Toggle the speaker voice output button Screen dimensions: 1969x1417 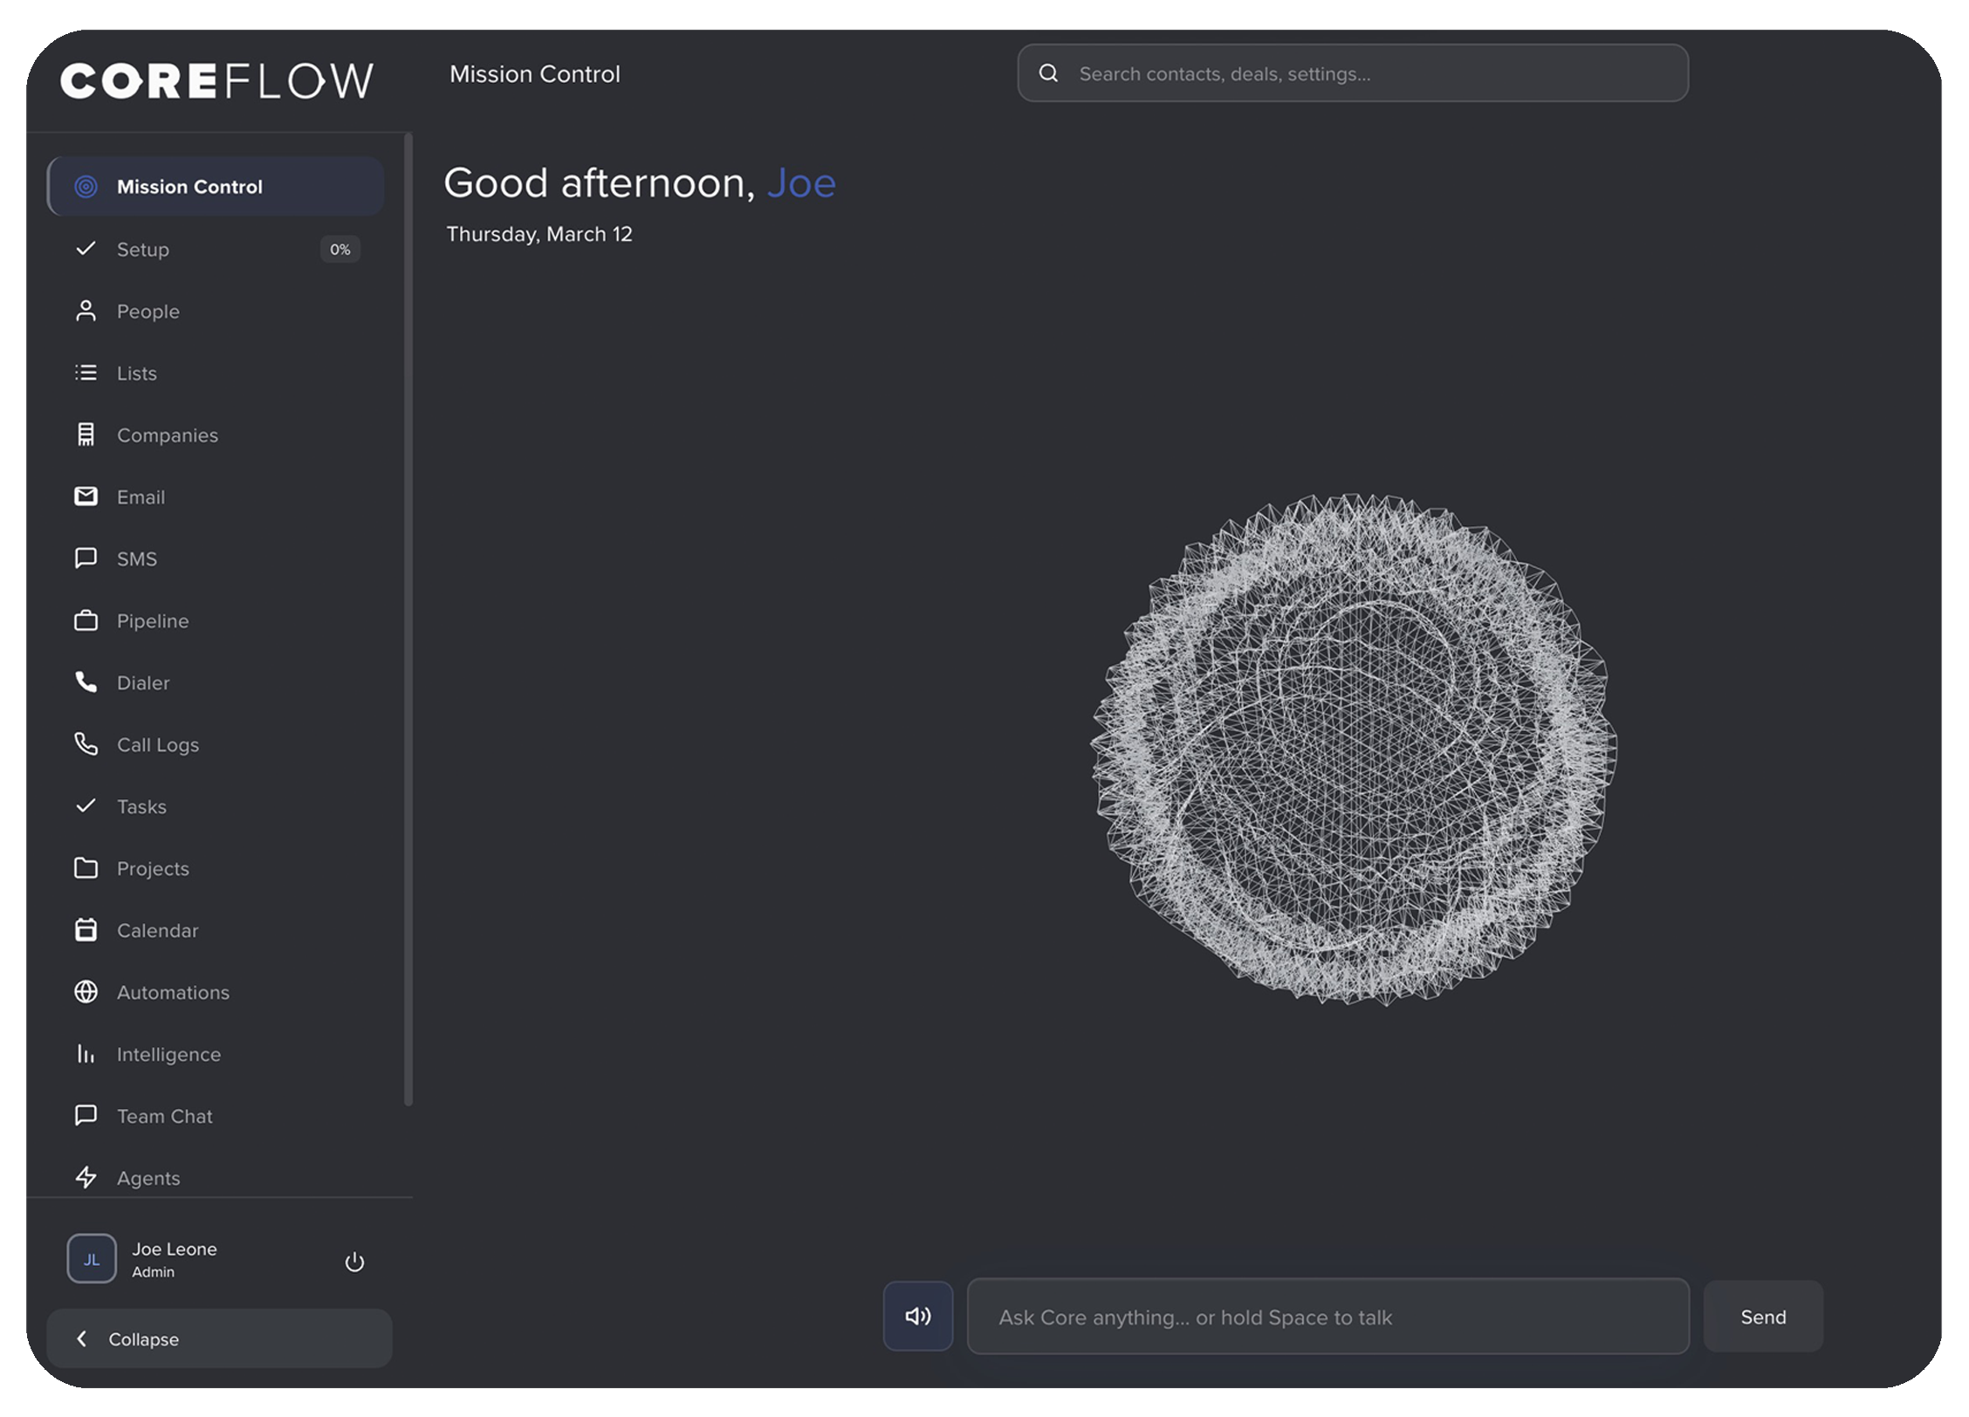(x=917, y=1316)
